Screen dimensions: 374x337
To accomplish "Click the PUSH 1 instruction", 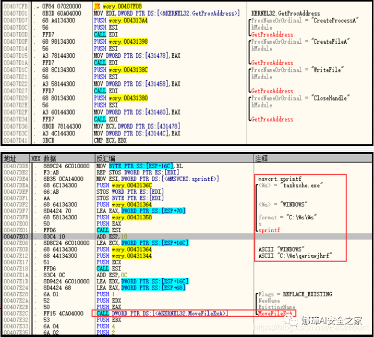I will coord(106,294).
